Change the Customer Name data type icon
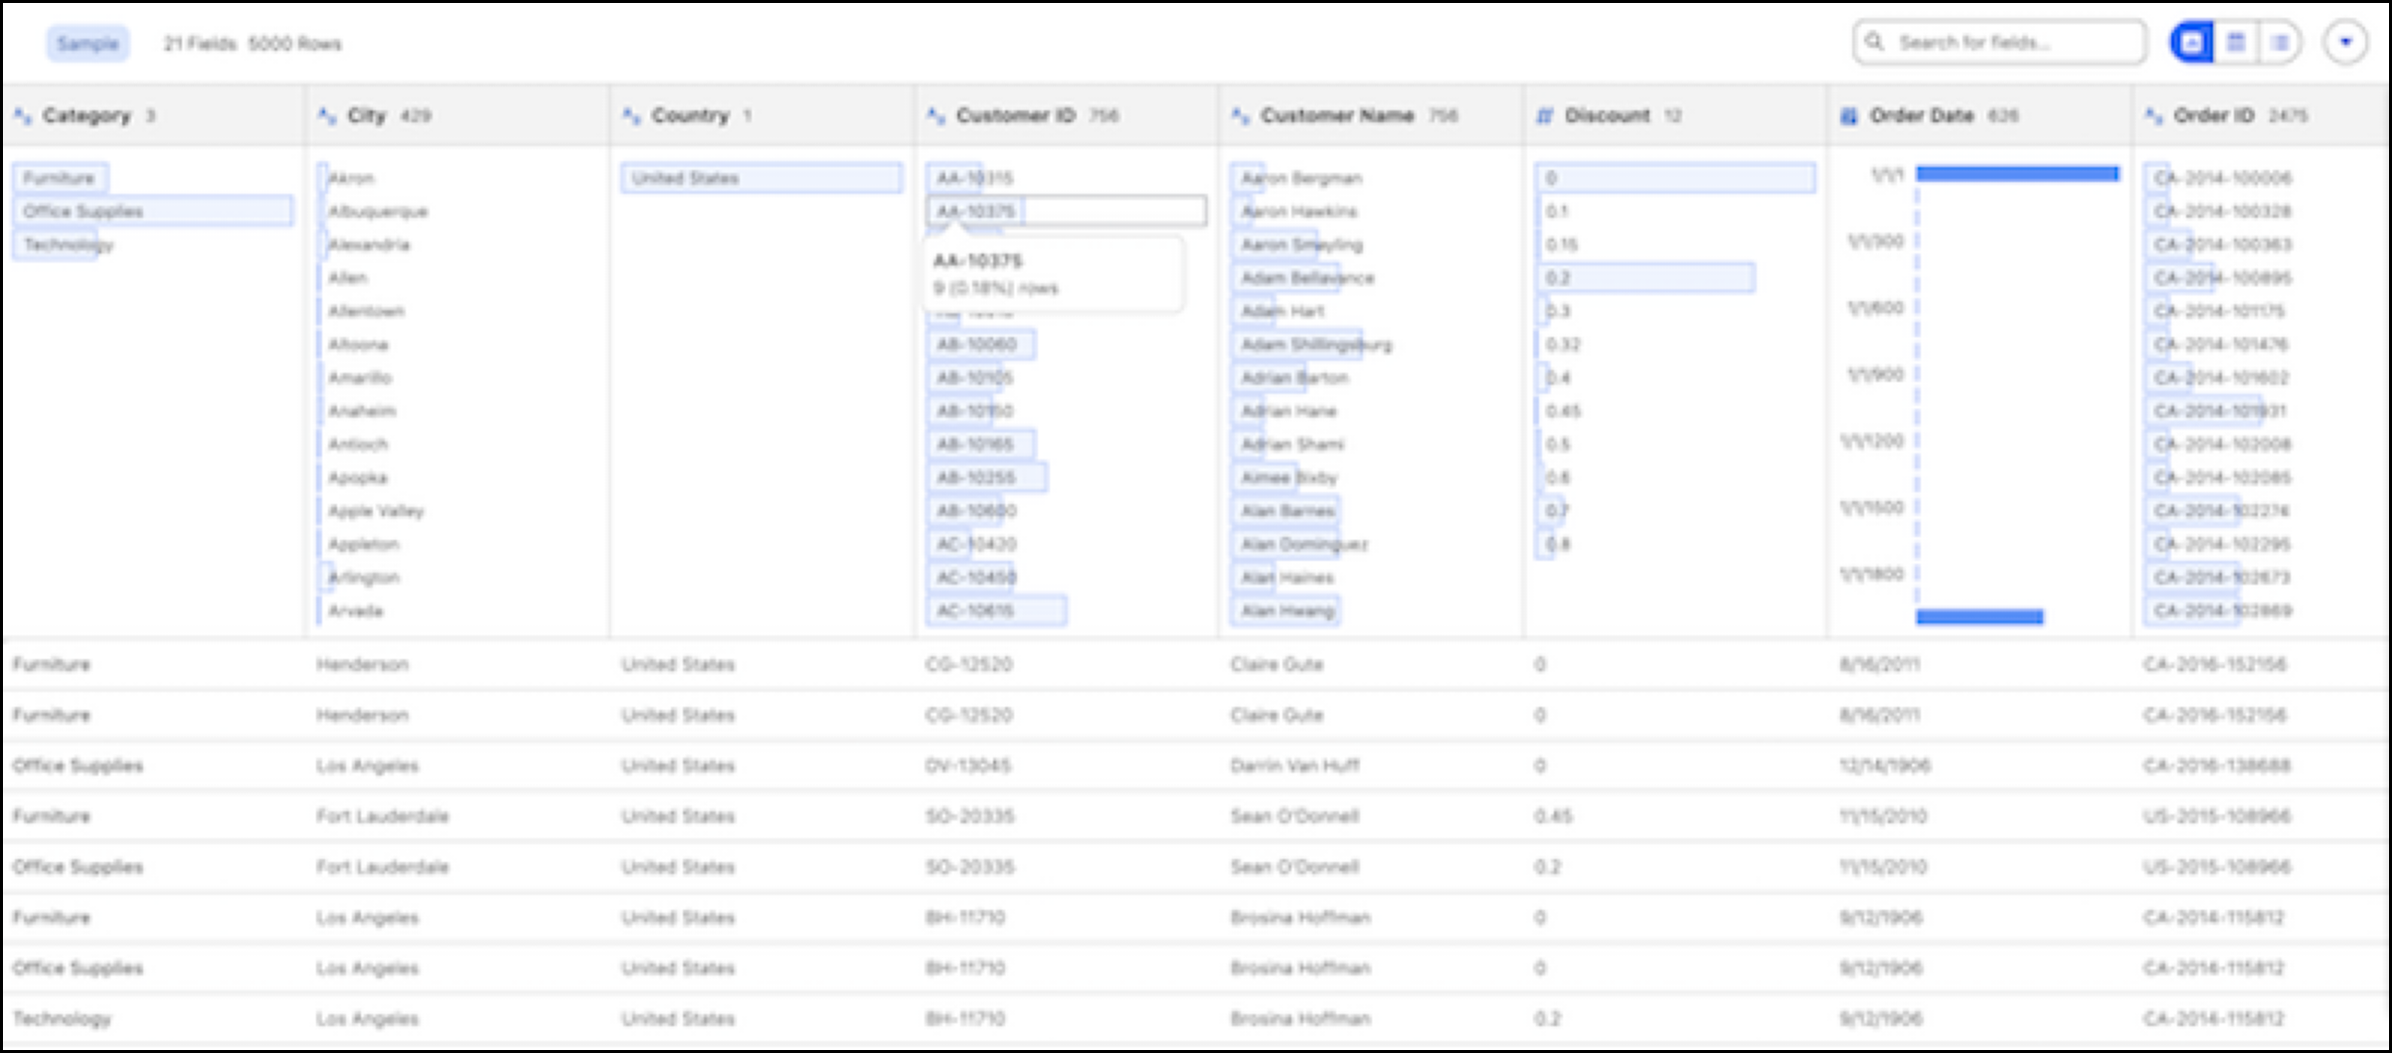 (x=1241, y=116)
